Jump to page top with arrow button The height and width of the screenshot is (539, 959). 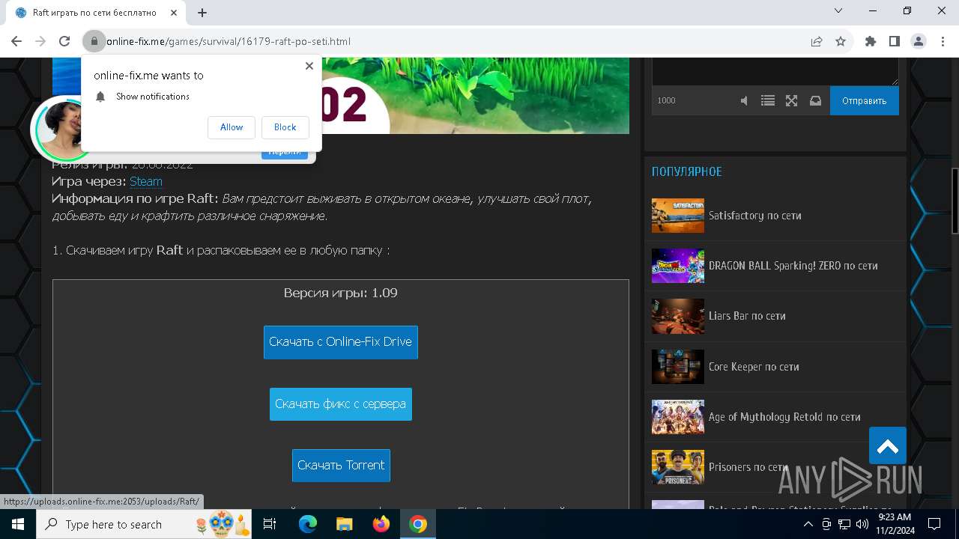[888, 446]
